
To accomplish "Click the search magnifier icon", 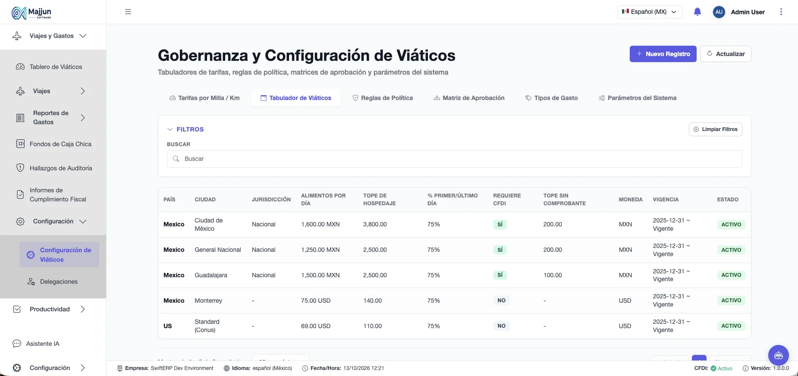I will (176, 159).
